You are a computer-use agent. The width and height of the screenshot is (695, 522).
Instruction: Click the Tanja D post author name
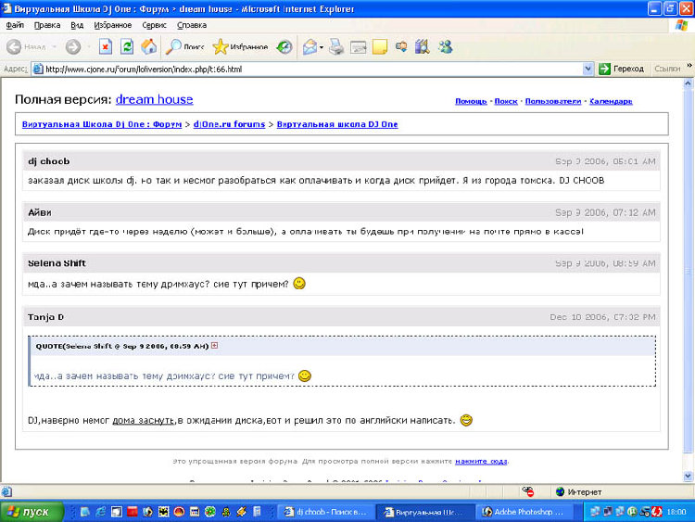pyautogui.click(x=45, y=317)
